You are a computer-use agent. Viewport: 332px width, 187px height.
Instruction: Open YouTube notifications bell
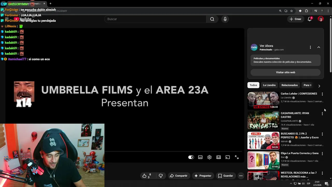pyautogui.click(x=310, y=19)
